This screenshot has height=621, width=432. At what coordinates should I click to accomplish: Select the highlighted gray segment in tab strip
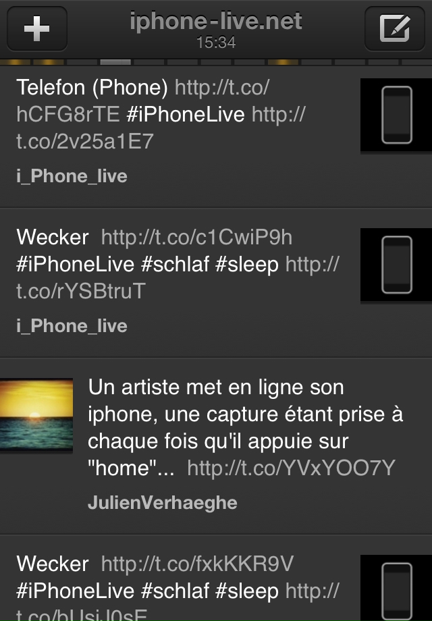pos(115,62)
